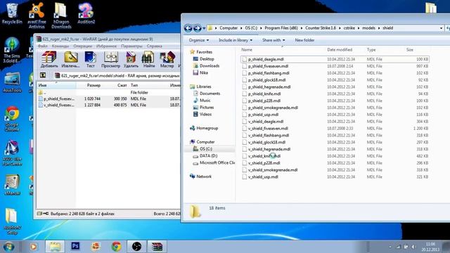Open the Файл menu in WinRAR
Image resolution: width=450 pixels, height=253 pixels.
click(x=43, y=46)
